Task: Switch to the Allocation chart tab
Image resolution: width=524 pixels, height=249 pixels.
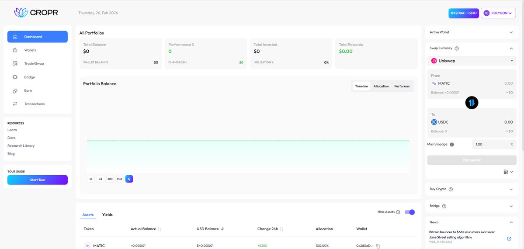Action: pyautogui.click(x=381, y=86)
